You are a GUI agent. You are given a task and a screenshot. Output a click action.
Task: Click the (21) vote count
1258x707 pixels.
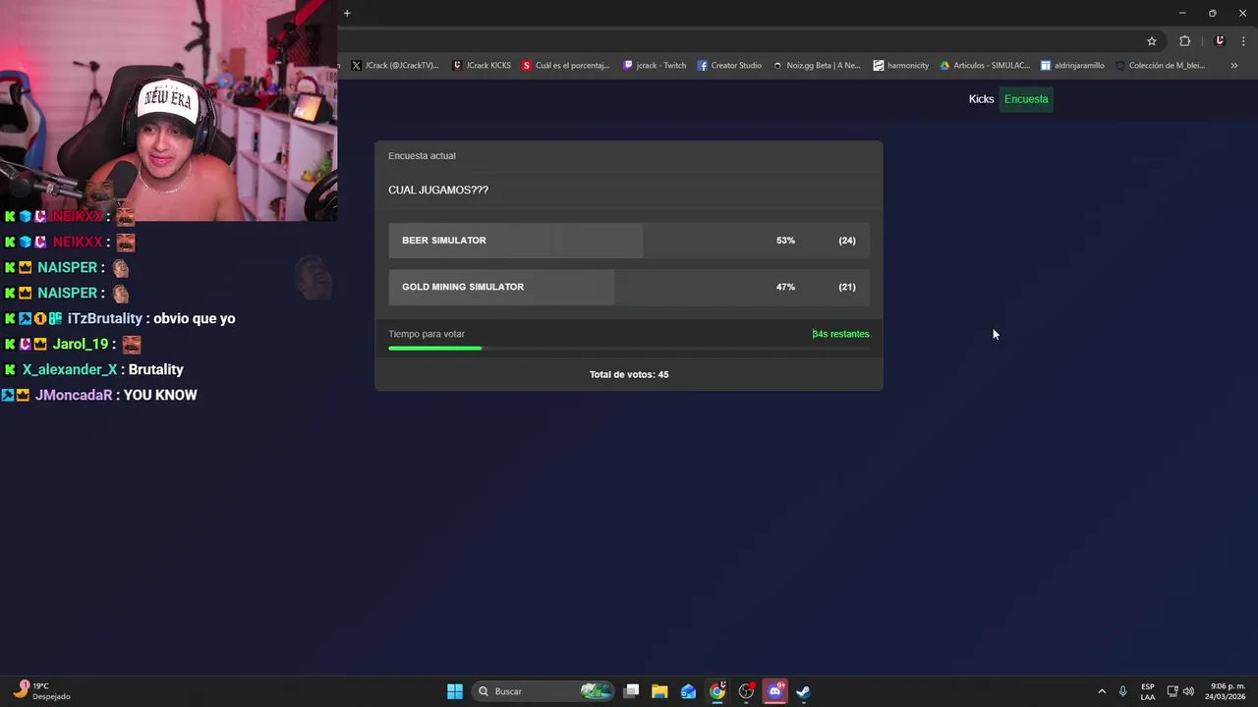[x=847, y=287]
